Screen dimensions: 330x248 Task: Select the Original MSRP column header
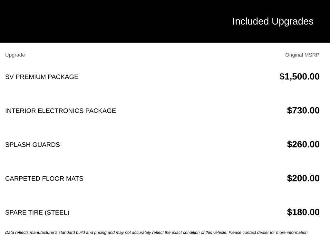point(302,55)
